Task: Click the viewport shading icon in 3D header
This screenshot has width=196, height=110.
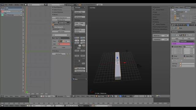Action: pyautogui.click(x=109, y=96)
